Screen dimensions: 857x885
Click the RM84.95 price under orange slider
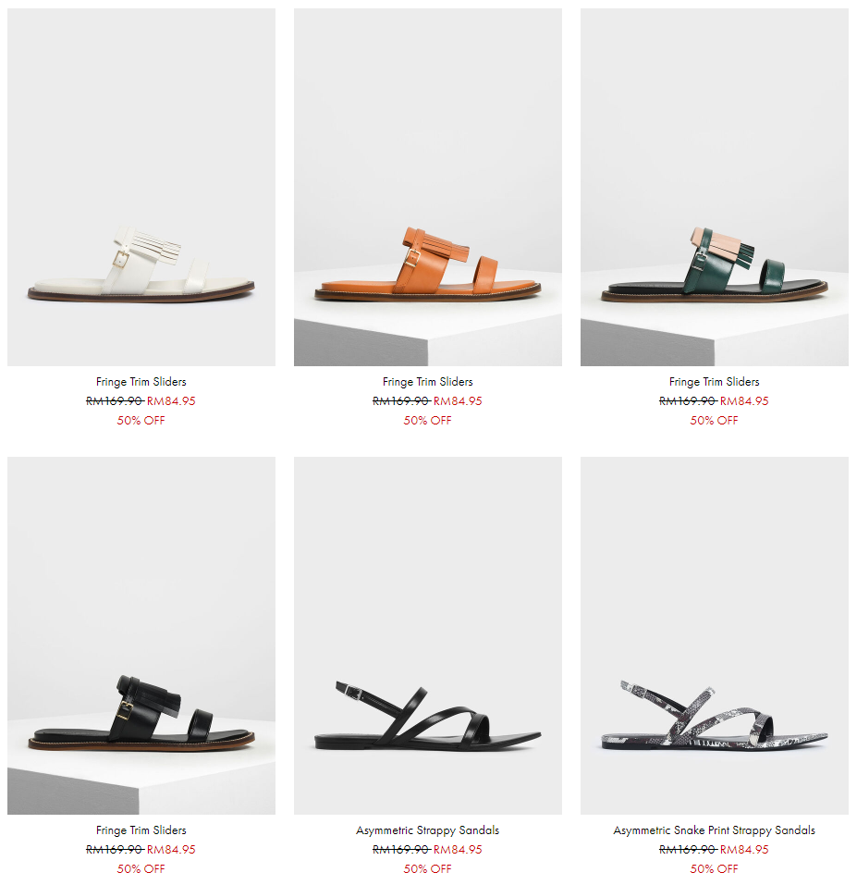(x=458, y=400)
